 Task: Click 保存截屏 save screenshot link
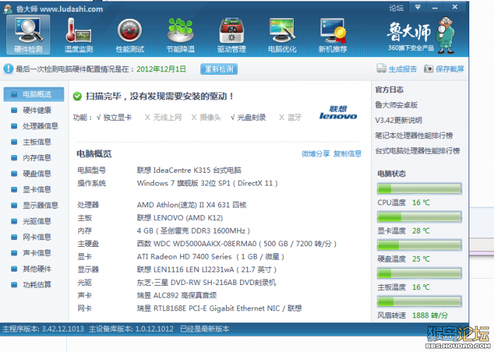(x=450, y=69)
